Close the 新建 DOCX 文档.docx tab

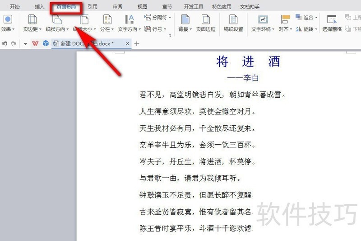[127, 43]
